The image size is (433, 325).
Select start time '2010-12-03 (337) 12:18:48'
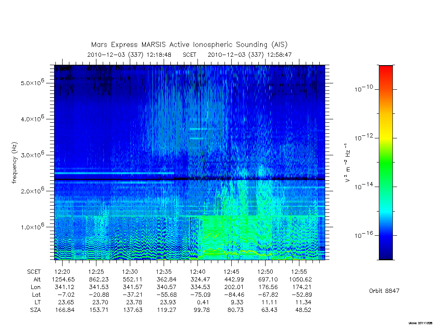tap(129, 55)
